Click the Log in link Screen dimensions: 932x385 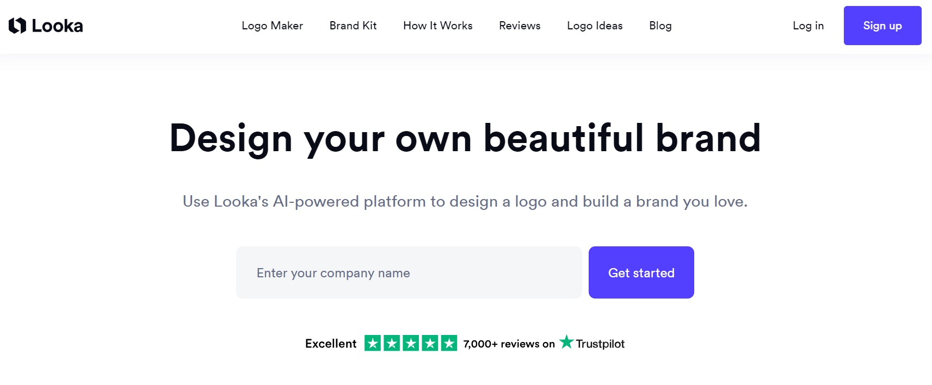808,26
